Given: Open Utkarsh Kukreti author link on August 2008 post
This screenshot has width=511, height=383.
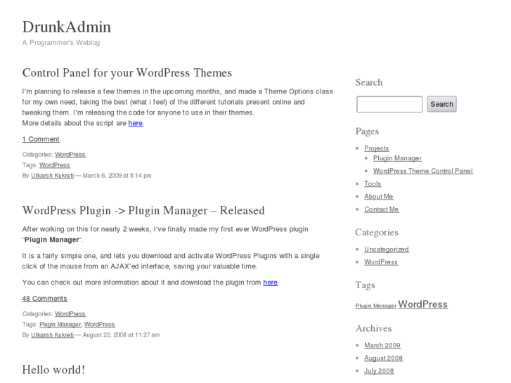Looking at the screenshot, I should (x=53, y=335).
